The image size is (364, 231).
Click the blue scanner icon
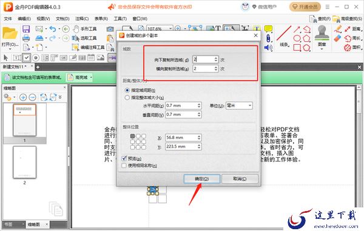(x=39, y=38)
